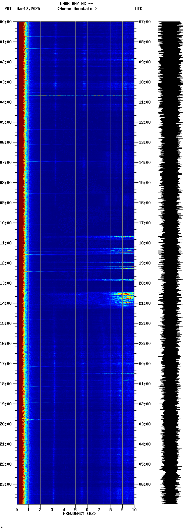Click the 02:00 PDT time label
This screenshot has width=185, height=531.
(x=6, y=62)
